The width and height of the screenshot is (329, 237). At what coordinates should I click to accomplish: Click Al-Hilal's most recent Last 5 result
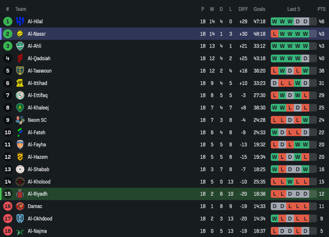tap(305, 21)
